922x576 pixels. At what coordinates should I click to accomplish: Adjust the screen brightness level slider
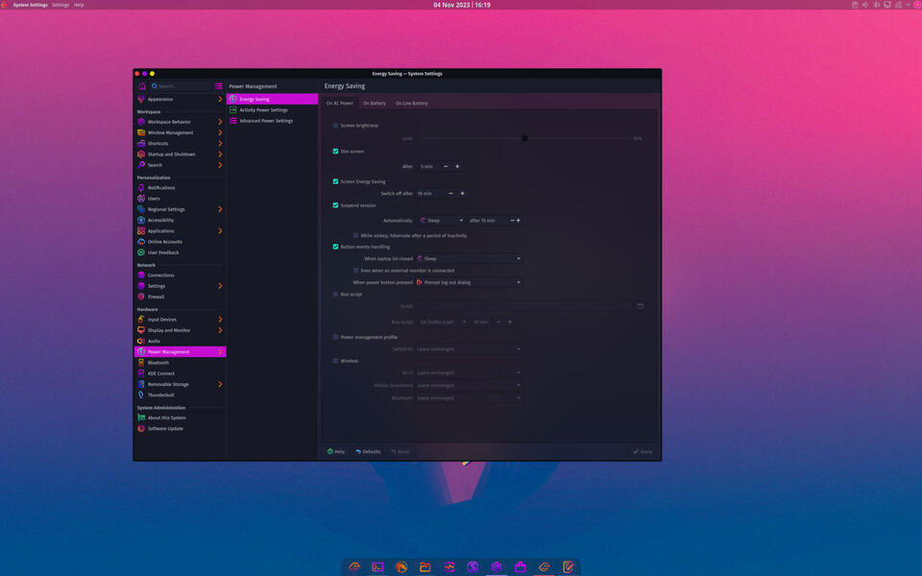coord(525,138)
